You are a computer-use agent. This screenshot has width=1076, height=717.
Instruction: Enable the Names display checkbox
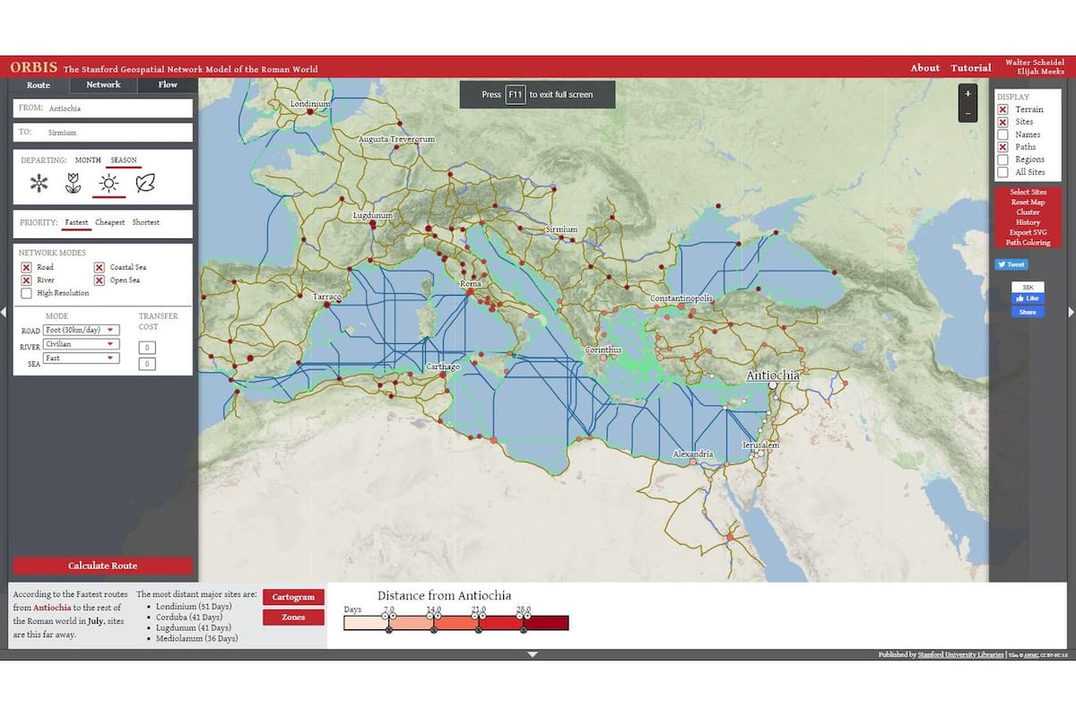click(x=1003, y=134)
